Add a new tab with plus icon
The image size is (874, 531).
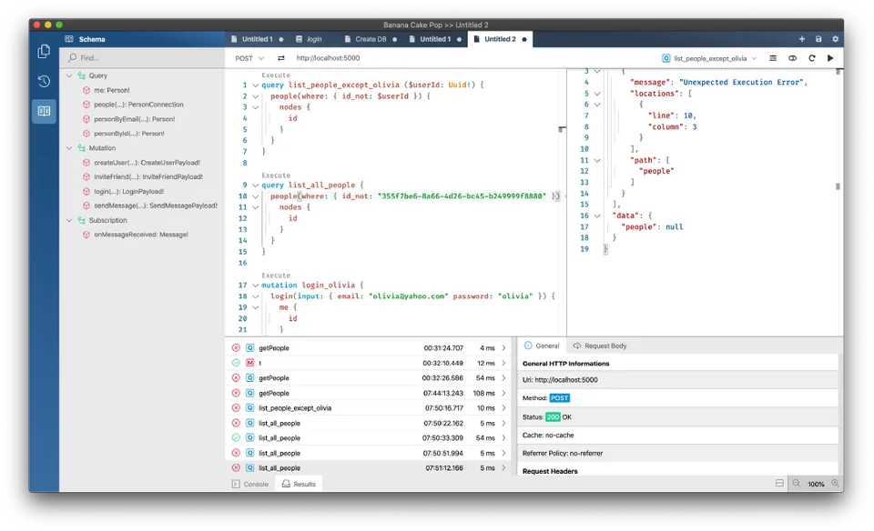tap(801, 39)
